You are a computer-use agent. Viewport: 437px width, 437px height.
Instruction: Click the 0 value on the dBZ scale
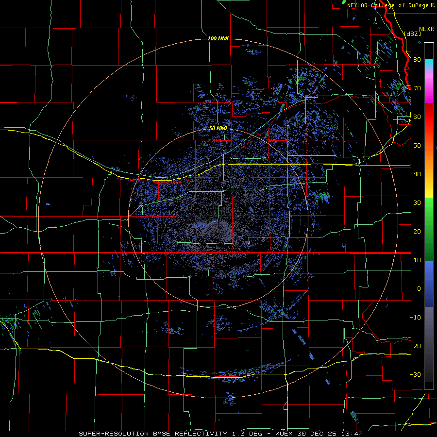click(x=419, y=289)
